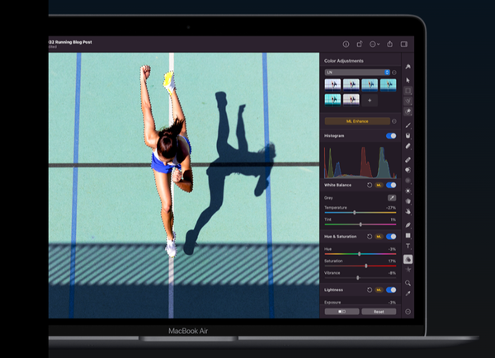Image resolution: width=495 pixels, height=358 pixels.
Task: Open options menu beside ML Enhance
Action: (394, 120)
